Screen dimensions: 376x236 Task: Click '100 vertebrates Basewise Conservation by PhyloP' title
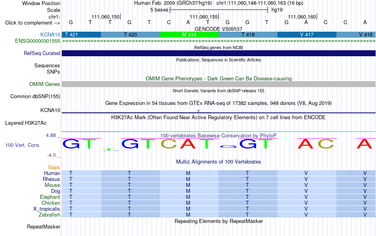coord(218,135)
